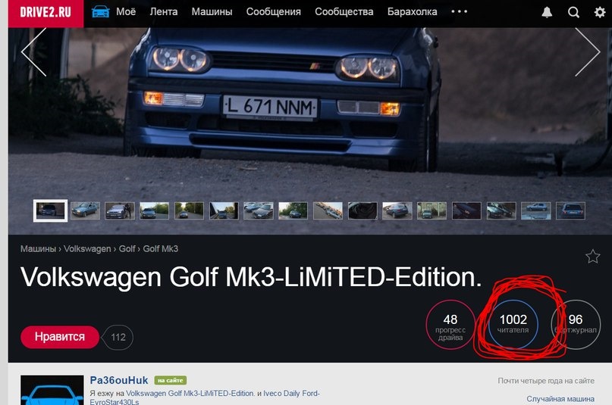Open Барахолка in the top menu

[x=412, y=11]
